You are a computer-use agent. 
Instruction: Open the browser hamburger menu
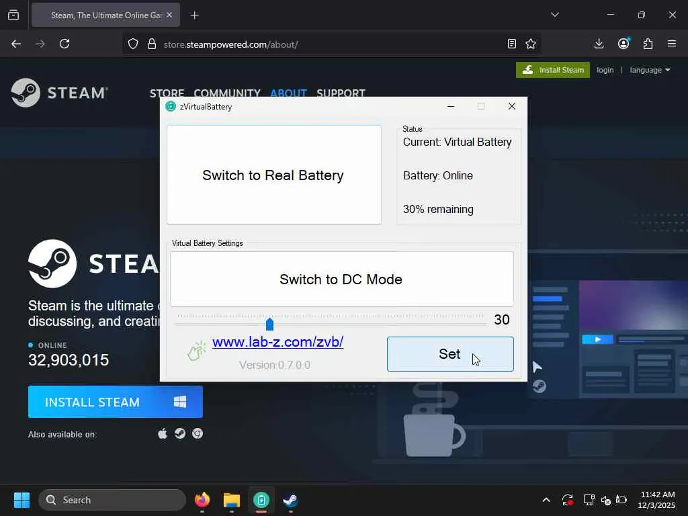click(672, 44)
